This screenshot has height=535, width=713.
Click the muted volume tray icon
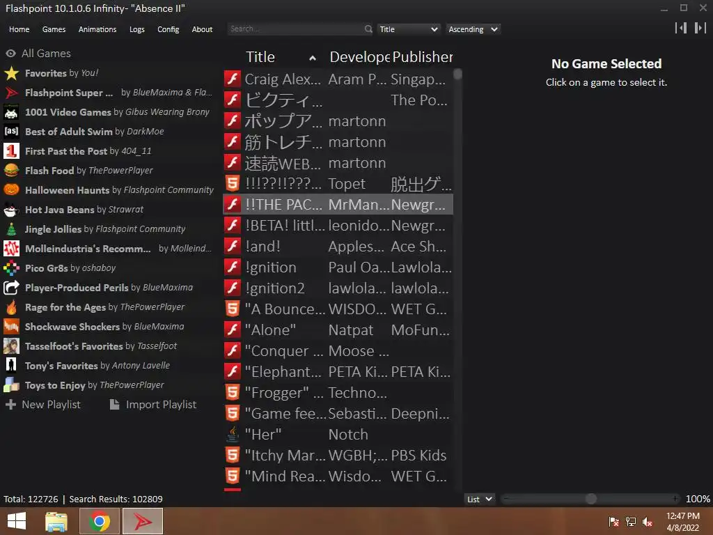click(x=648, y=522)
